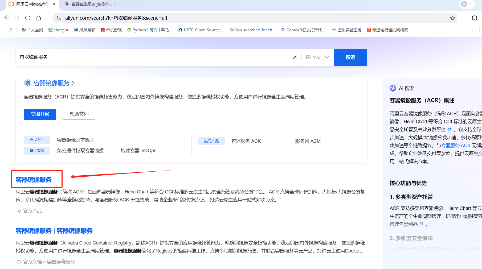Open the browser home page

pos(38,18)
